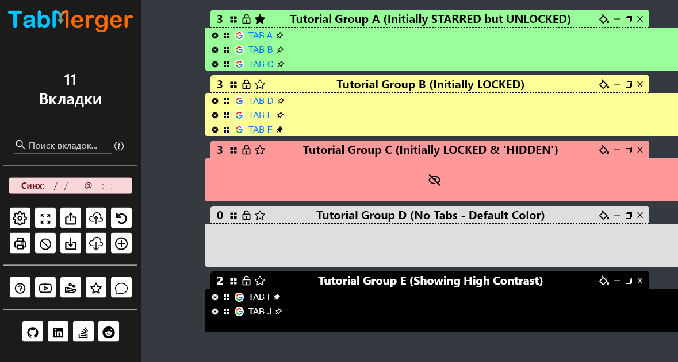The image size is (678, 362).
Task: Open all tabs of Group D in window
Action: pyautogui.click(x=629, y=215)
